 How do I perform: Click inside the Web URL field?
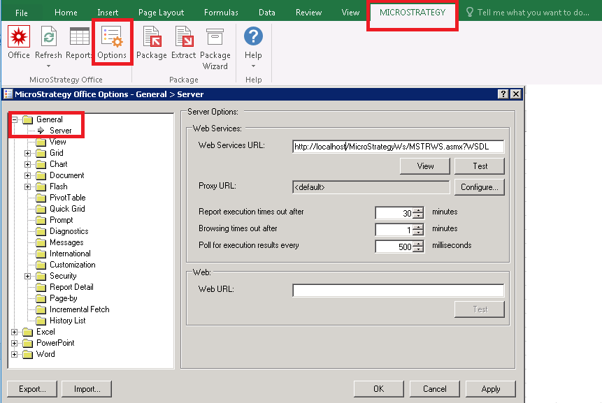397,291
